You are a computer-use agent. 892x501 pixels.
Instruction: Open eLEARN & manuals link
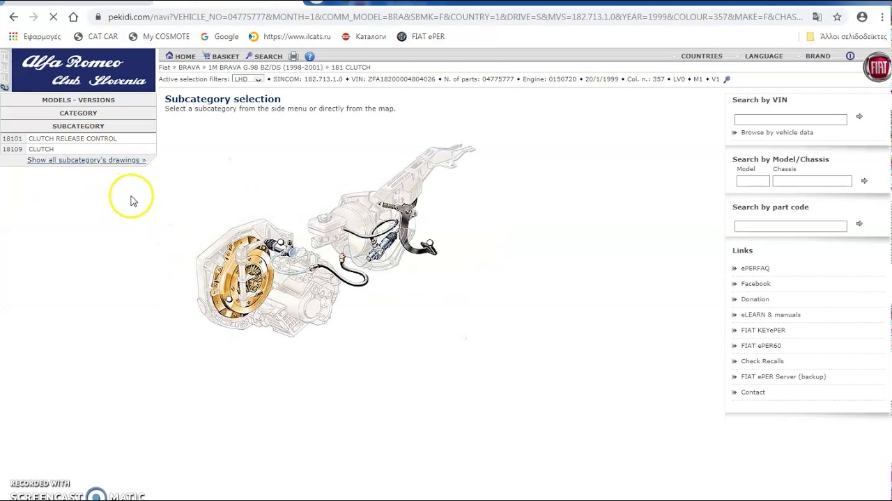pos(771,315)
